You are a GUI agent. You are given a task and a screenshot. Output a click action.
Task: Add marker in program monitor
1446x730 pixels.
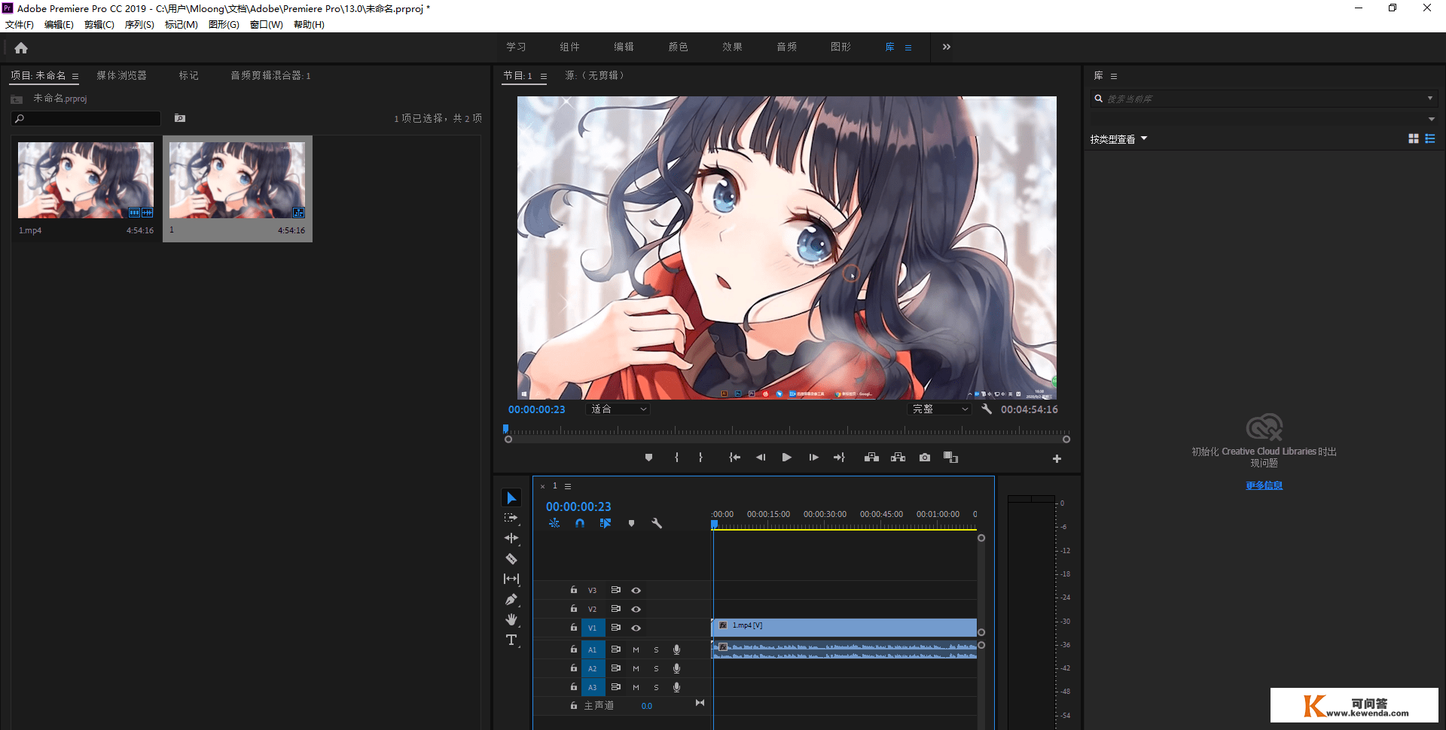pos(648,458)
